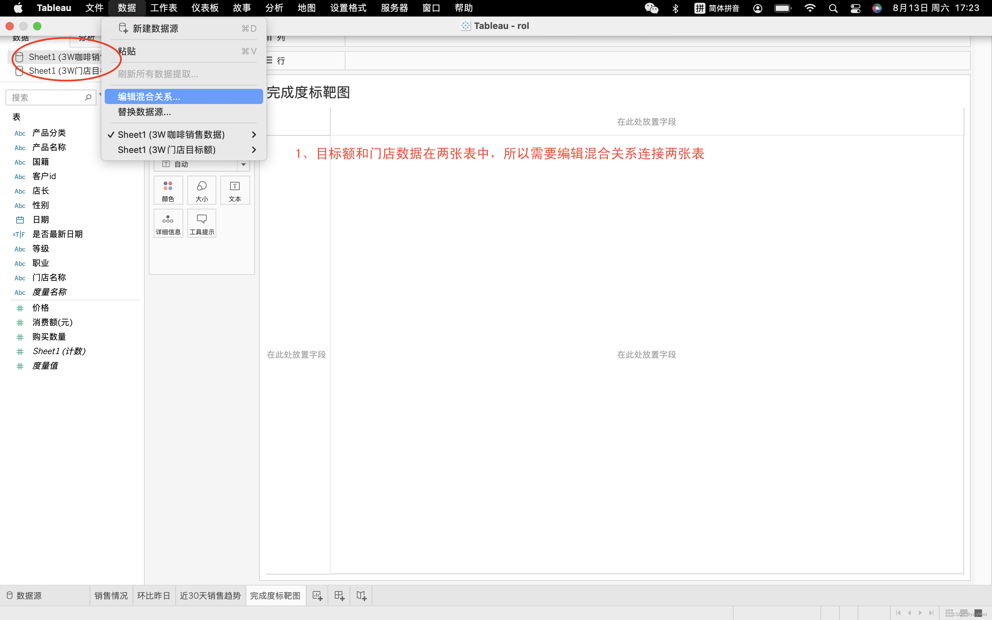992x620 pixels.
Task: Expand the Sheet1 (3W 门店目标额) submenu arrow
Action: coord(254,150)
